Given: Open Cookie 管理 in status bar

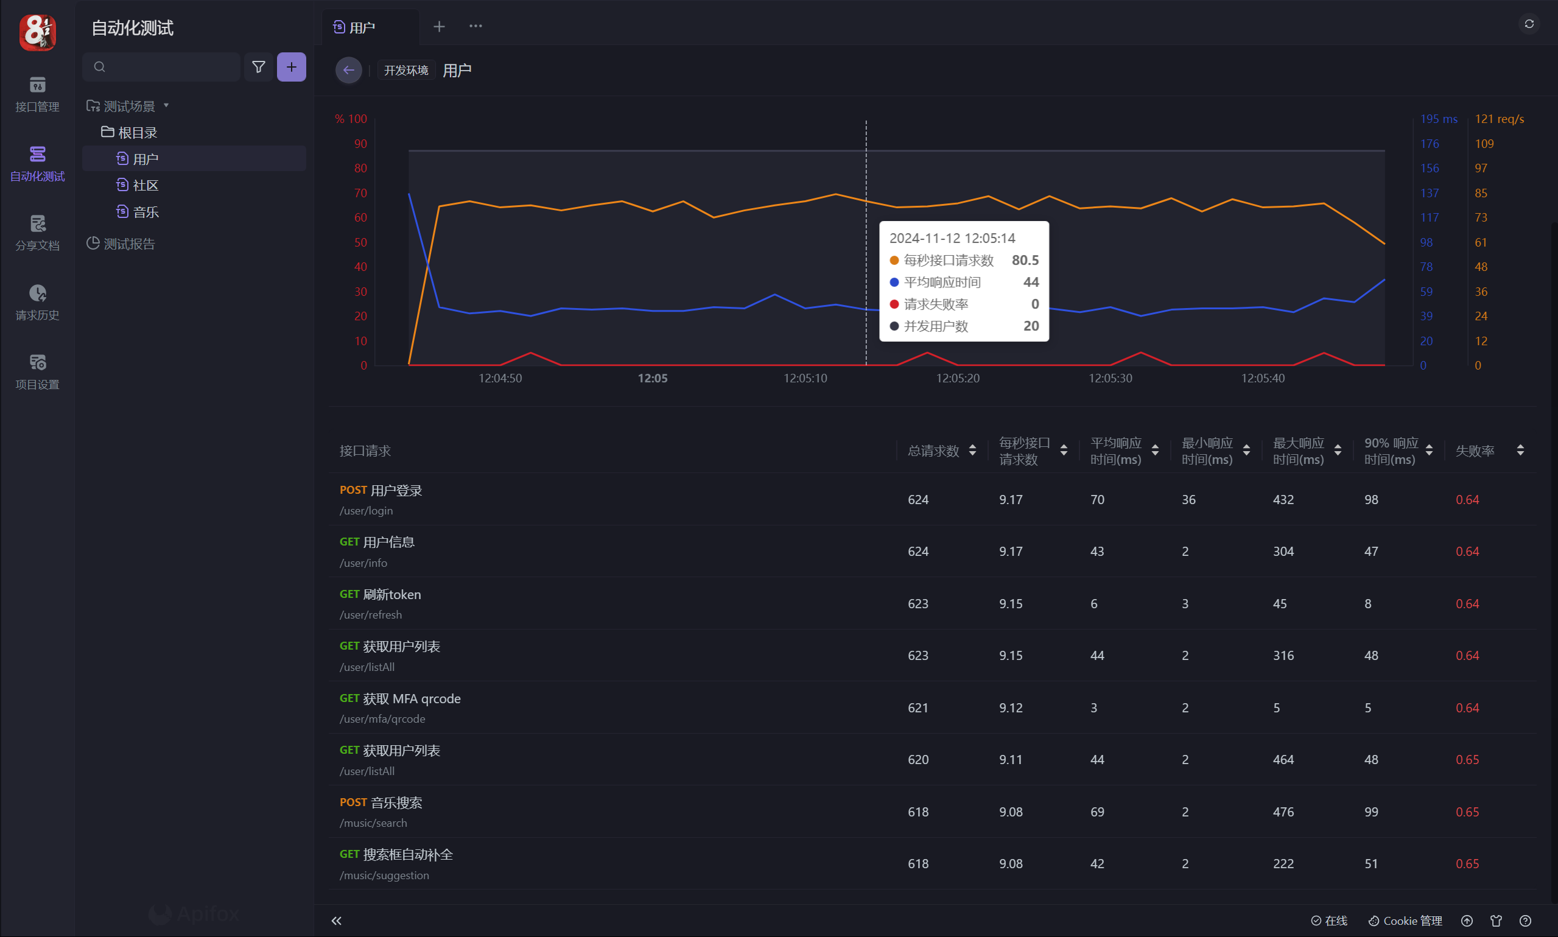Looking at the screenshot, I should (1405, 921).
